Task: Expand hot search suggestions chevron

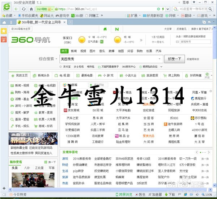Action: (161, 67)
